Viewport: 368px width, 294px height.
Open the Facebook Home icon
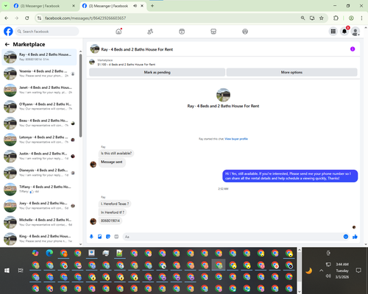(118, 32)
